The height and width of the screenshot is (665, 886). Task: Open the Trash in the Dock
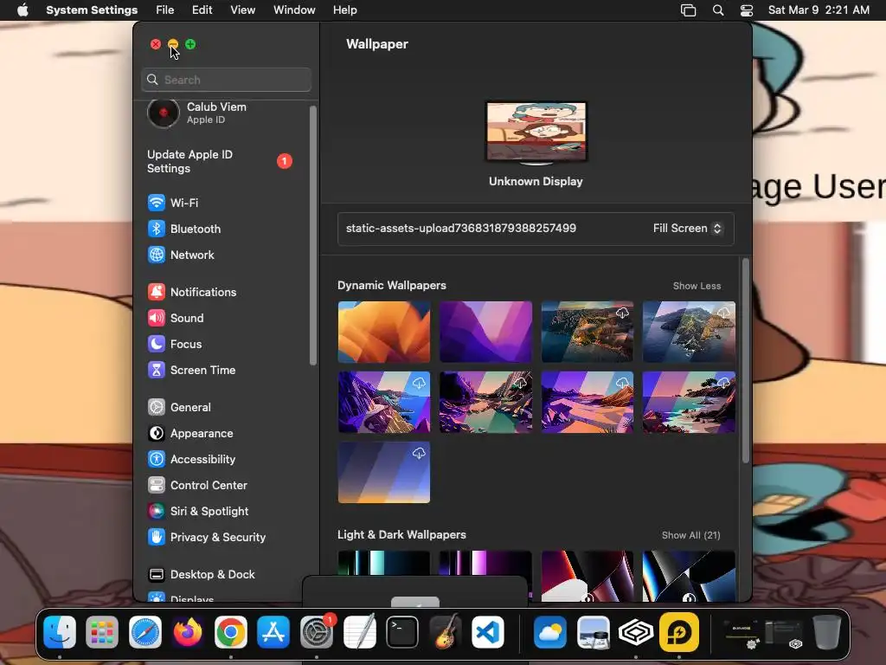826,631
